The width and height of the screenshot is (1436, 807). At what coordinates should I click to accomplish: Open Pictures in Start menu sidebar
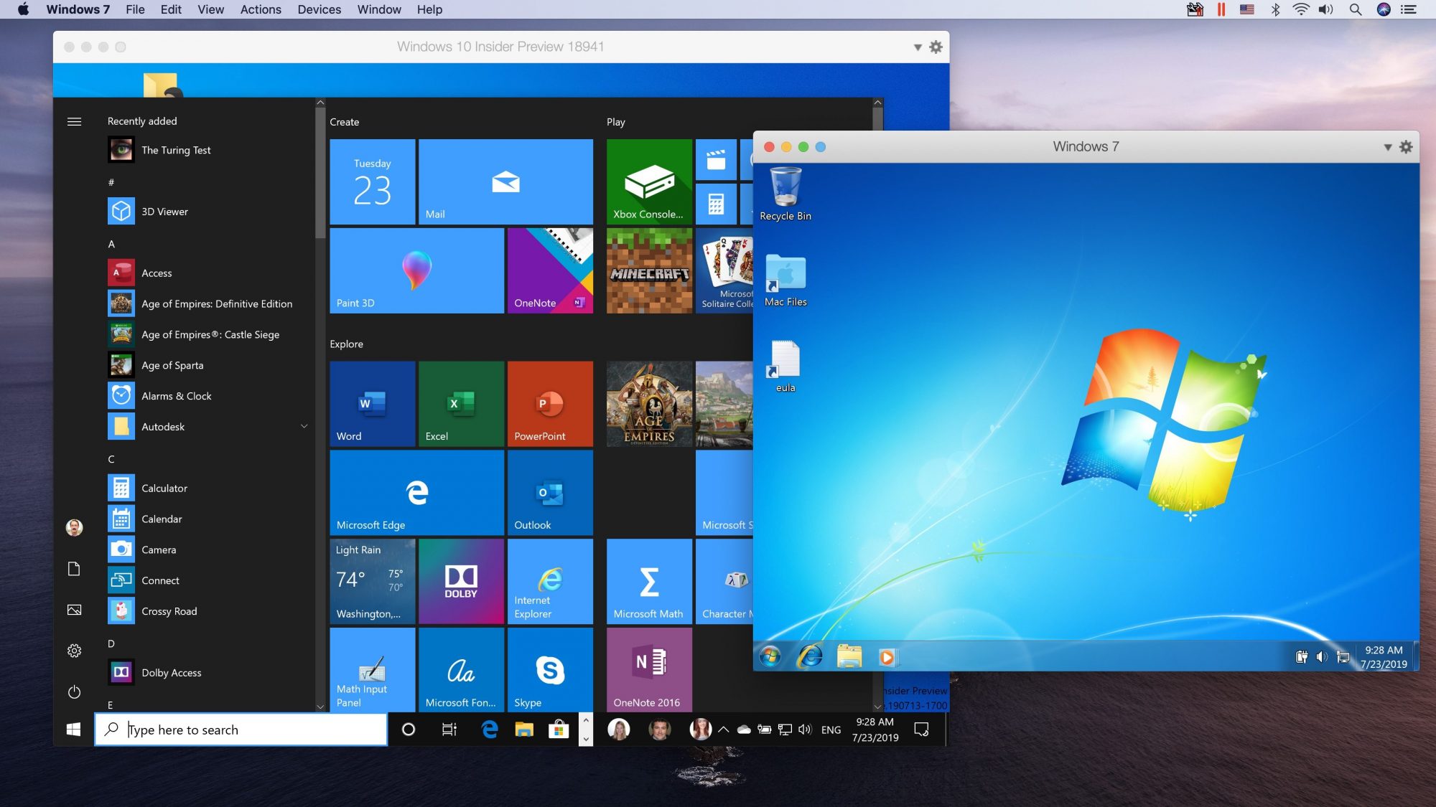[74, 610]
